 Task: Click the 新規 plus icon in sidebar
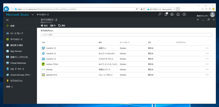click(8, 26)
